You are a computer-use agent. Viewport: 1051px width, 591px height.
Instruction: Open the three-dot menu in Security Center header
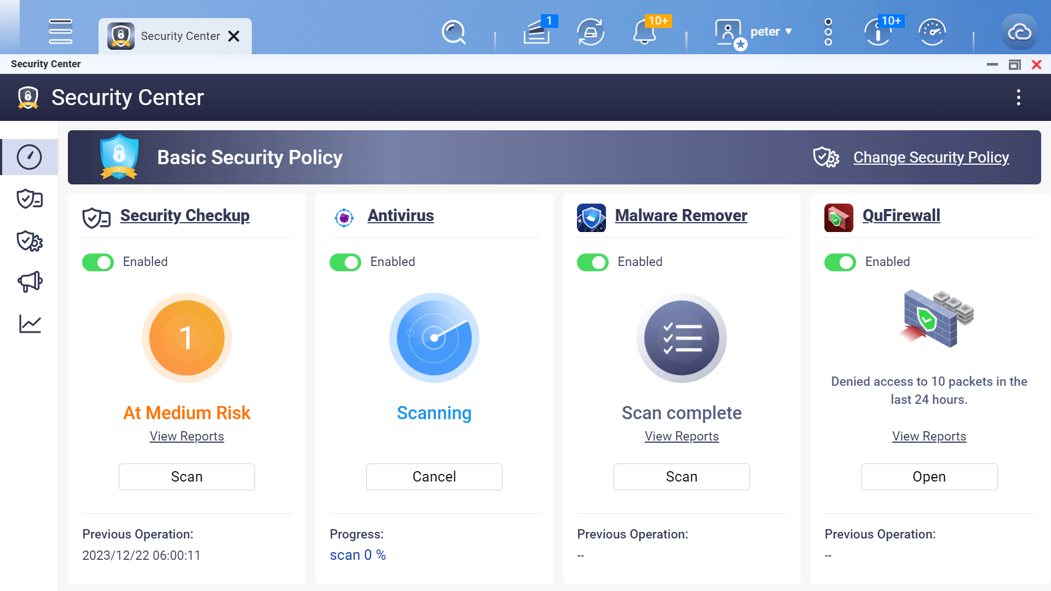1019,97
